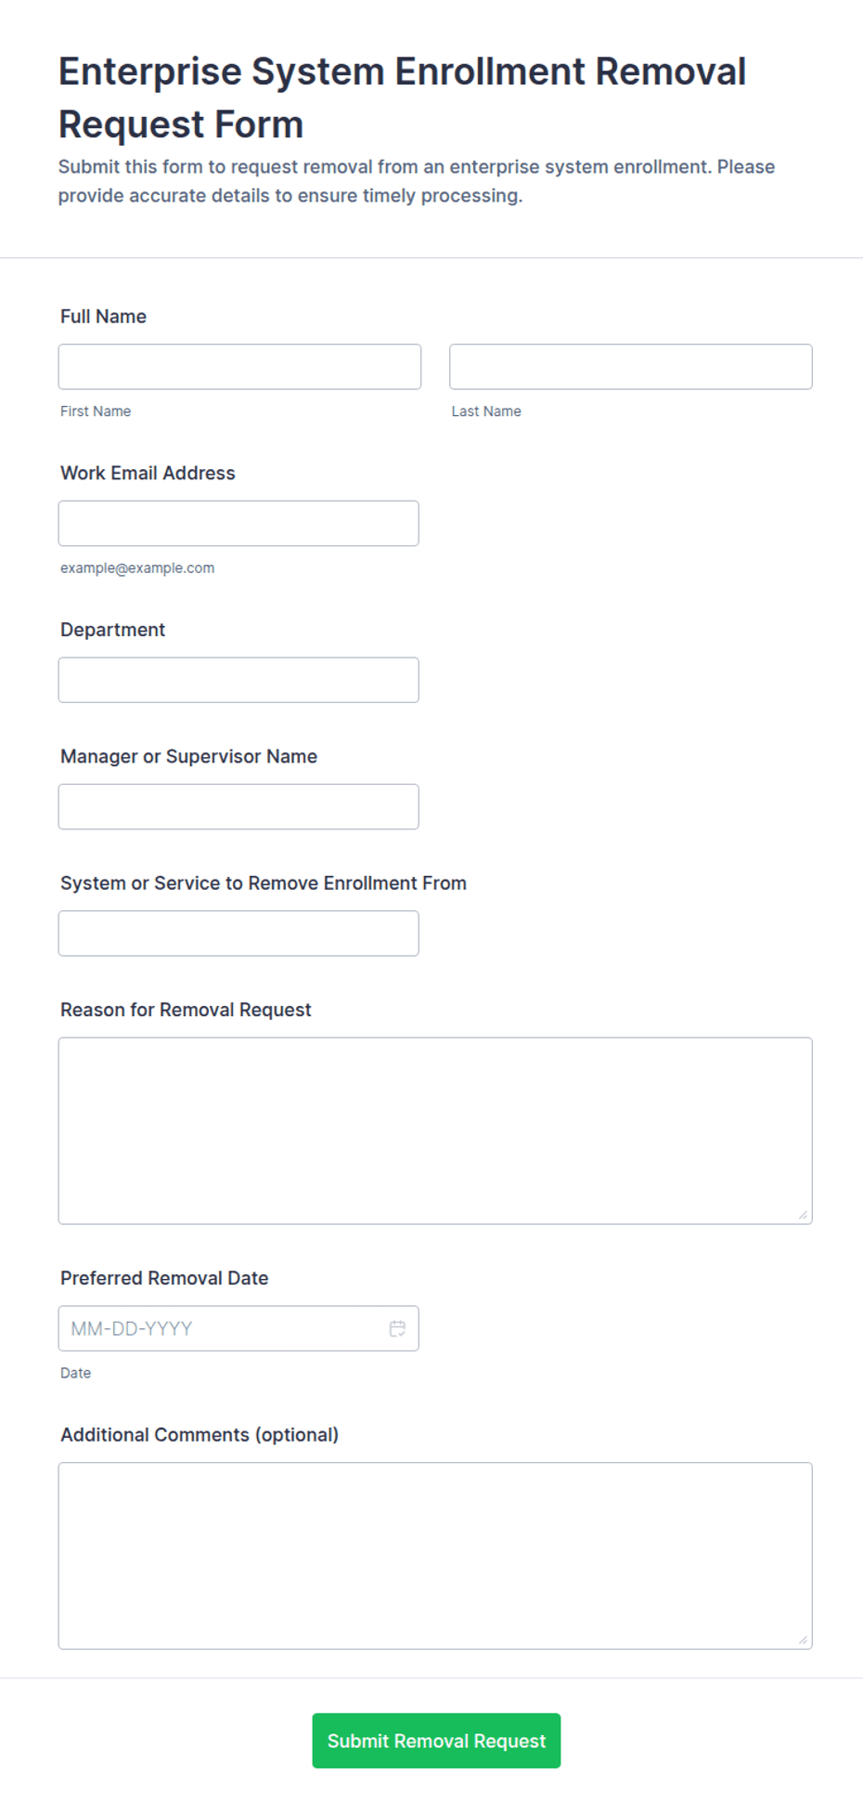Focus the Work Email Address field
Image resolution: width=863 pixels, height=1814 pixels.
click(238, 524)
